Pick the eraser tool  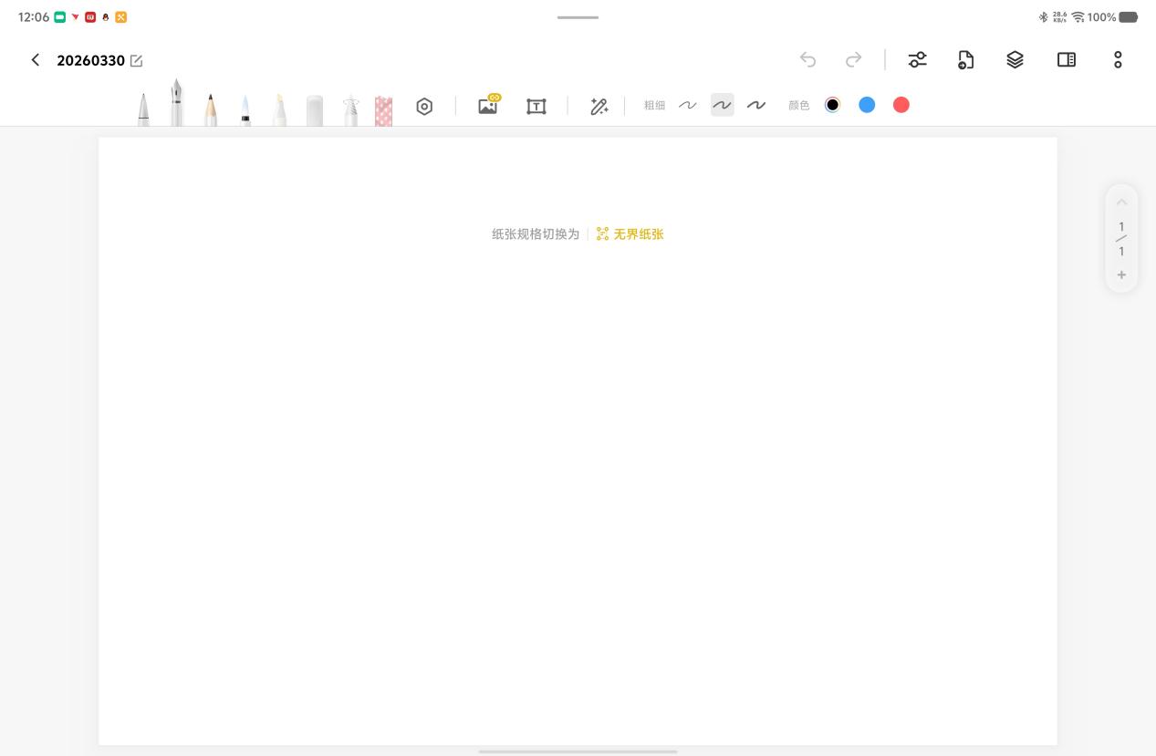315,110
